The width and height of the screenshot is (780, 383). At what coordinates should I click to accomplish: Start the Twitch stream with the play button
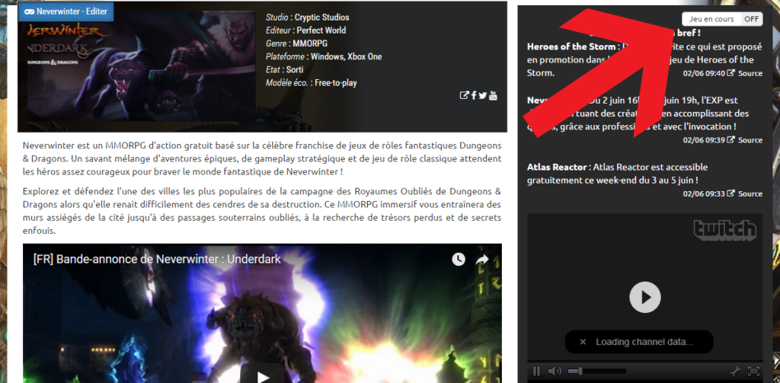(x=645, y=298)
